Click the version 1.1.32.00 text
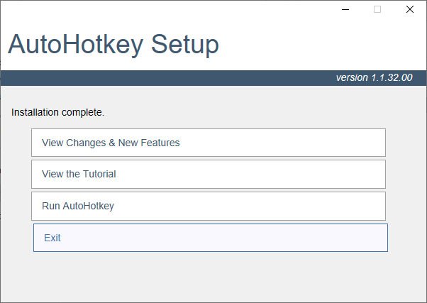The image size is (427, 303). point(375,77)
